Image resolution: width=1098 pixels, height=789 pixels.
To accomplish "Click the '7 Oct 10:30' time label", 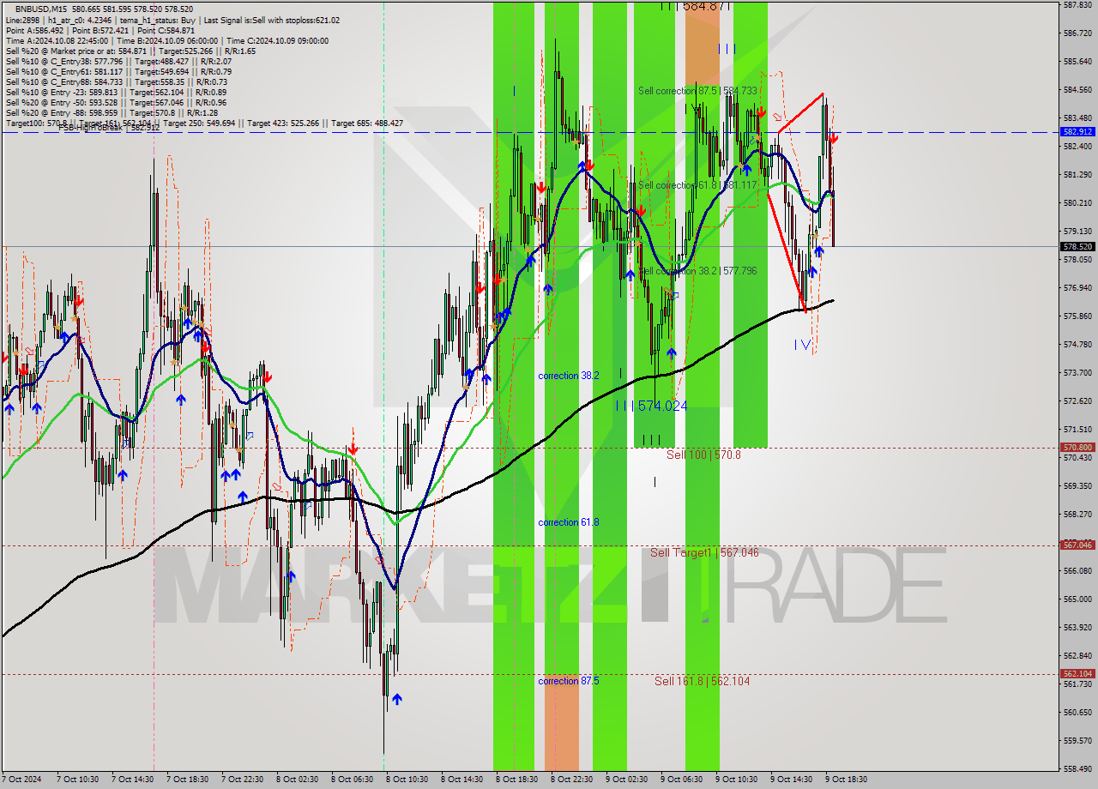I will click(77, 780).
